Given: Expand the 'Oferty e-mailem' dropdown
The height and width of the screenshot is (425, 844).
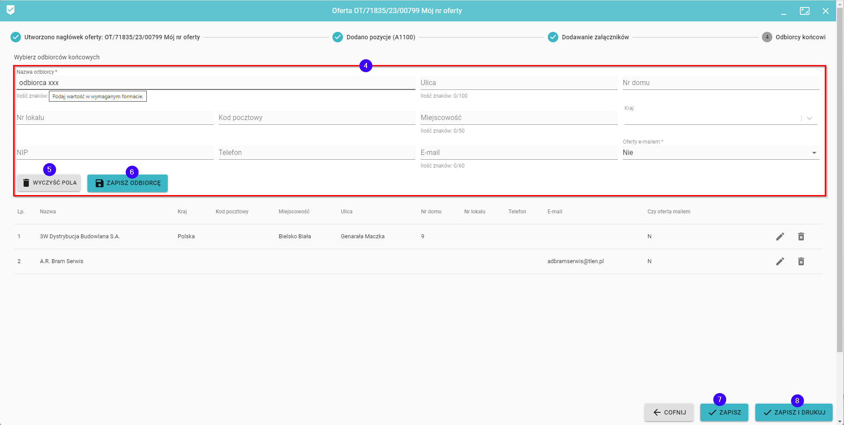Looking at the screenshot, I should [814, 153].
